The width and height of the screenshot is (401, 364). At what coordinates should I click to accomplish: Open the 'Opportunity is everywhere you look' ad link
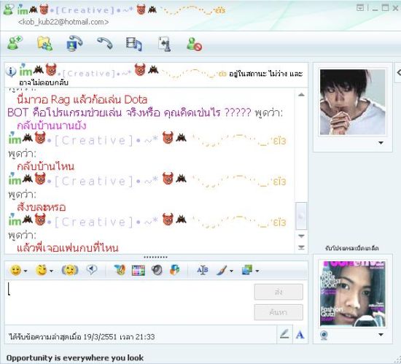(x=75, y=358)
